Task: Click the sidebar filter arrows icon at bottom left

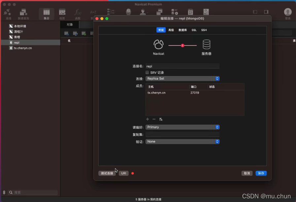Action: tap(4, 192)
